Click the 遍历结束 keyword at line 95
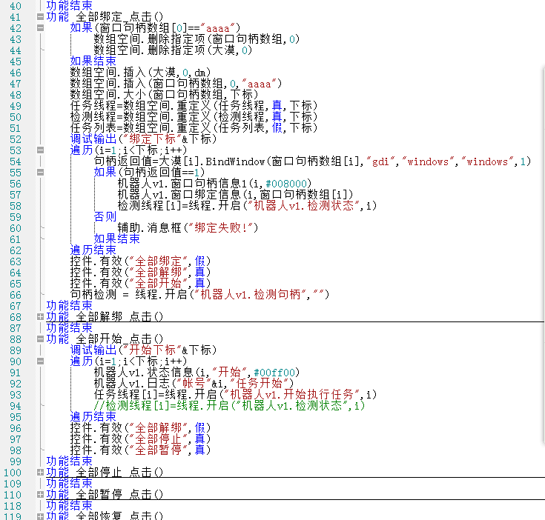This screenshot has width=545, height=520. pyautogui.click(x=93, y=417)
